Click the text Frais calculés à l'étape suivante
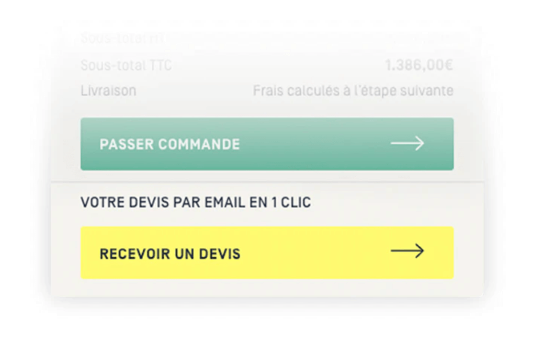 point(353,90)
